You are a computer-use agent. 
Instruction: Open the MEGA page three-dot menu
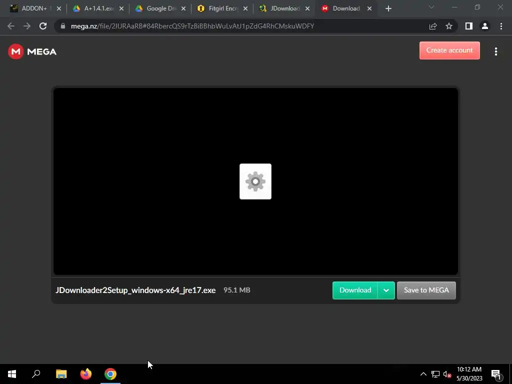tap(495, 51)
